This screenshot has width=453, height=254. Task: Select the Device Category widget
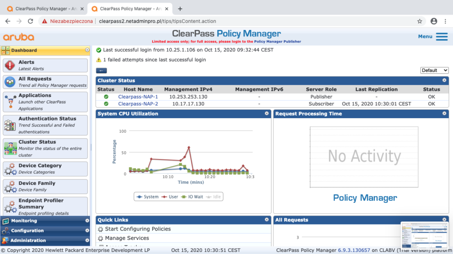tap(46, 169)
